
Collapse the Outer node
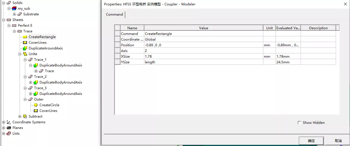25,99
